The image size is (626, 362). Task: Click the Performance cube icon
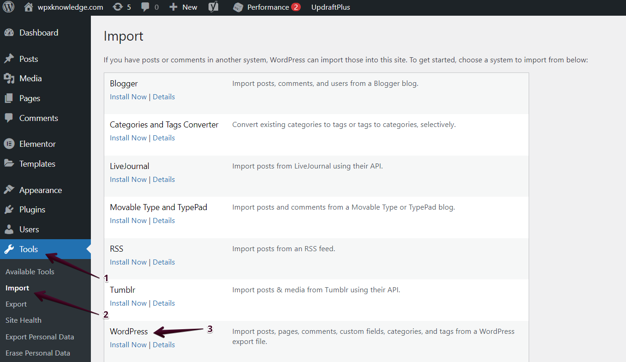[238, 7]
